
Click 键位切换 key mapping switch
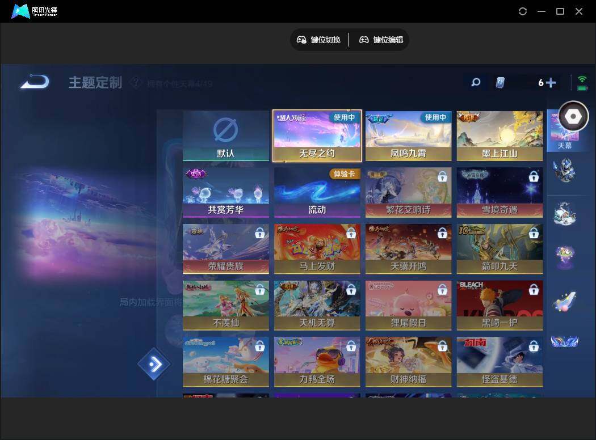click(x=319, y=40)
